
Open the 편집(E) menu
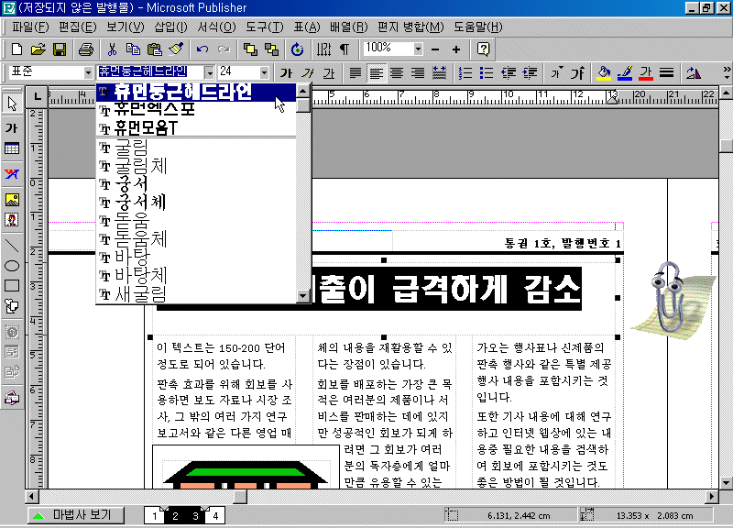pyautogui.click(x=77, y=27)
